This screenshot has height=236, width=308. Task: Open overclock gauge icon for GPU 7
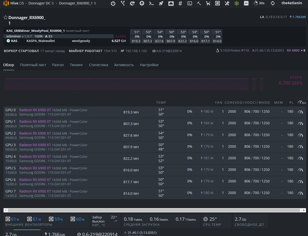[x=300, y=193]
